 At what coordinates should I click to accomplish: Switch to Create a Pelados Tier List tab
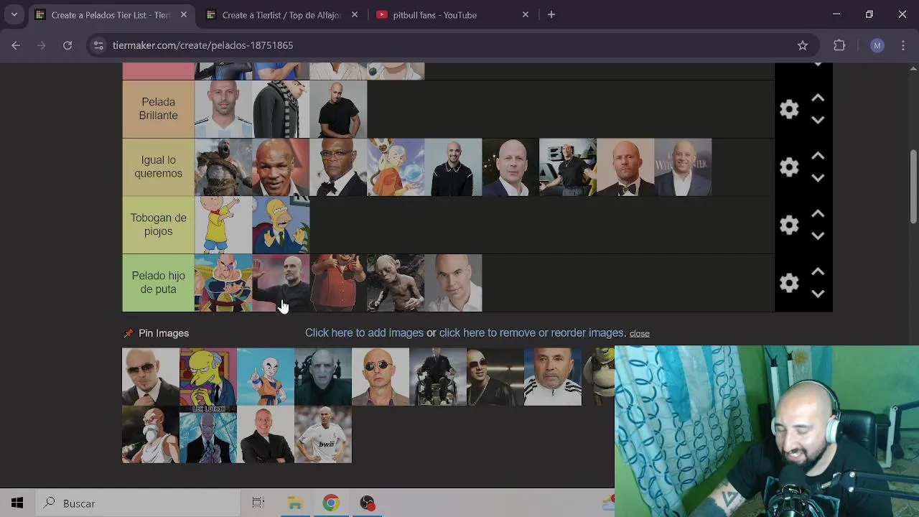111,14
